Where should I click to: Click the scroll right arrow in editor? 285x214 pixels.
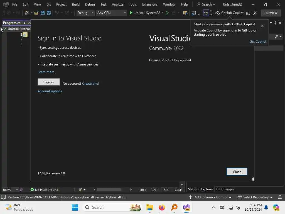[131, 189]
